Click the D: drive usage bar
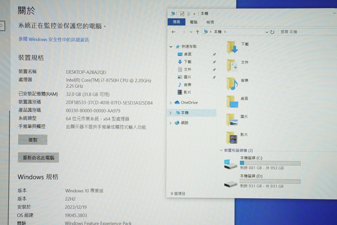The image size is (337, 225). [x=270, y=181]
